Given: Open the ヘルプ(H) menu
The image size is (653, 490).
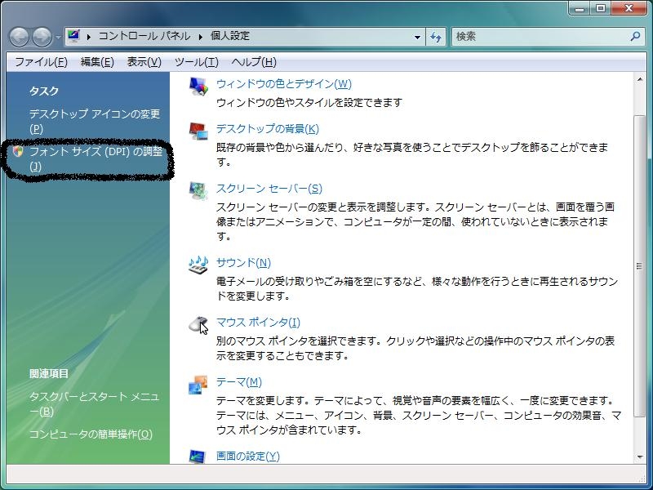Looking at the screenshot, I should tap(254, 62).
